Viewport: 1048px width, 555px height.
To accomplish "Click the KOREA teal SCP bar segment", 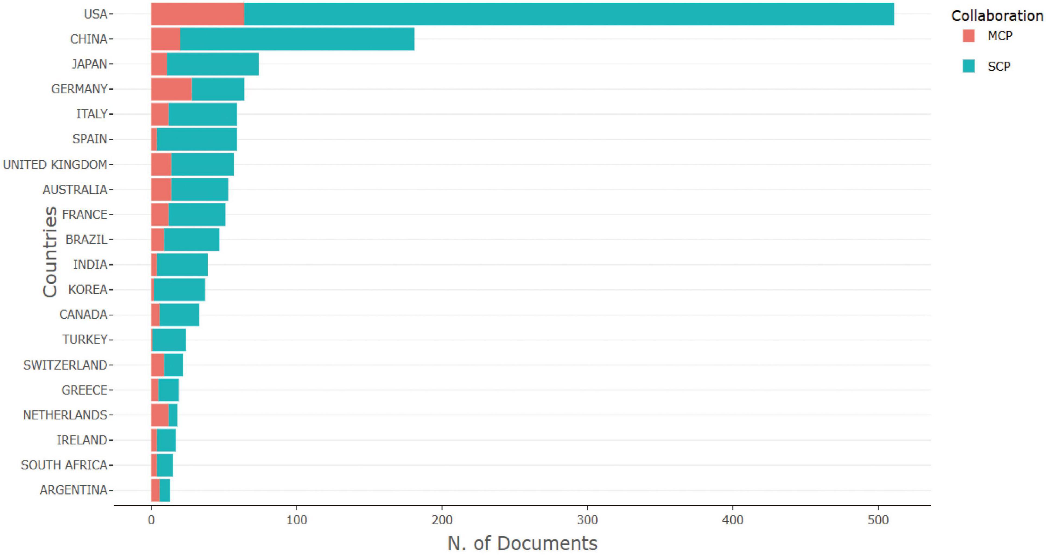I will [179, 290].
